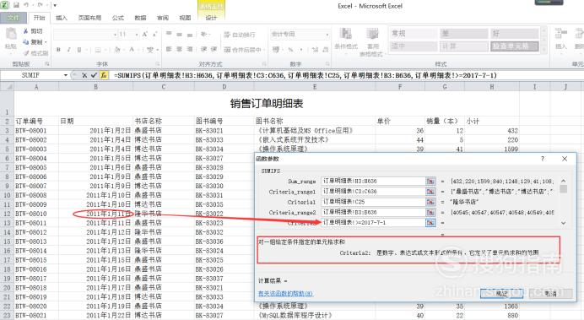Open the 有关该函数的帮助 help link

285,294
